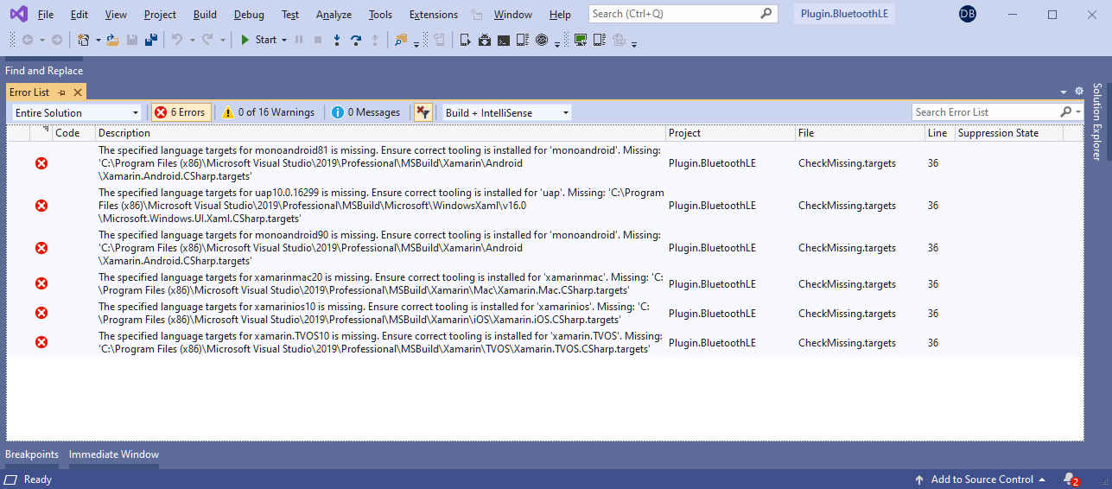Click the device layout toolbar icon
1112x489 pixels.
point(523,40)
